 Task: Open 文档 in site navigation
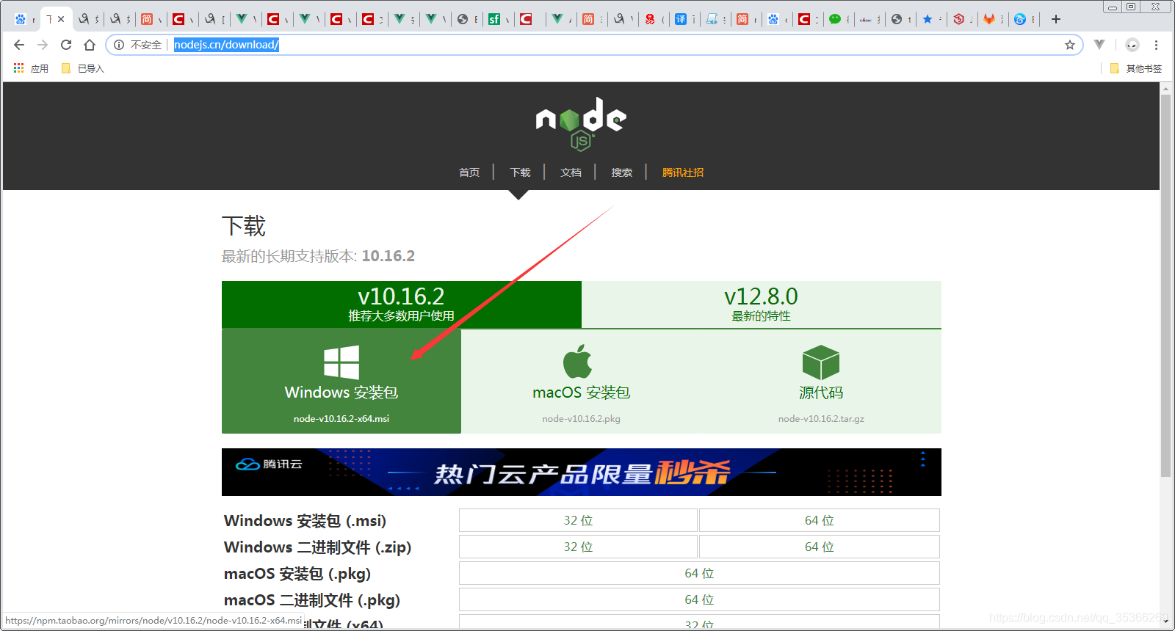tap(571, 172)
